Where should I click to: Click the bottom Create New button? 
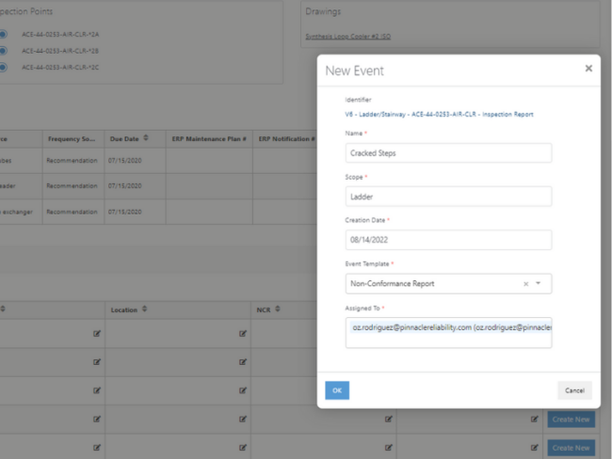coord(571,448)
